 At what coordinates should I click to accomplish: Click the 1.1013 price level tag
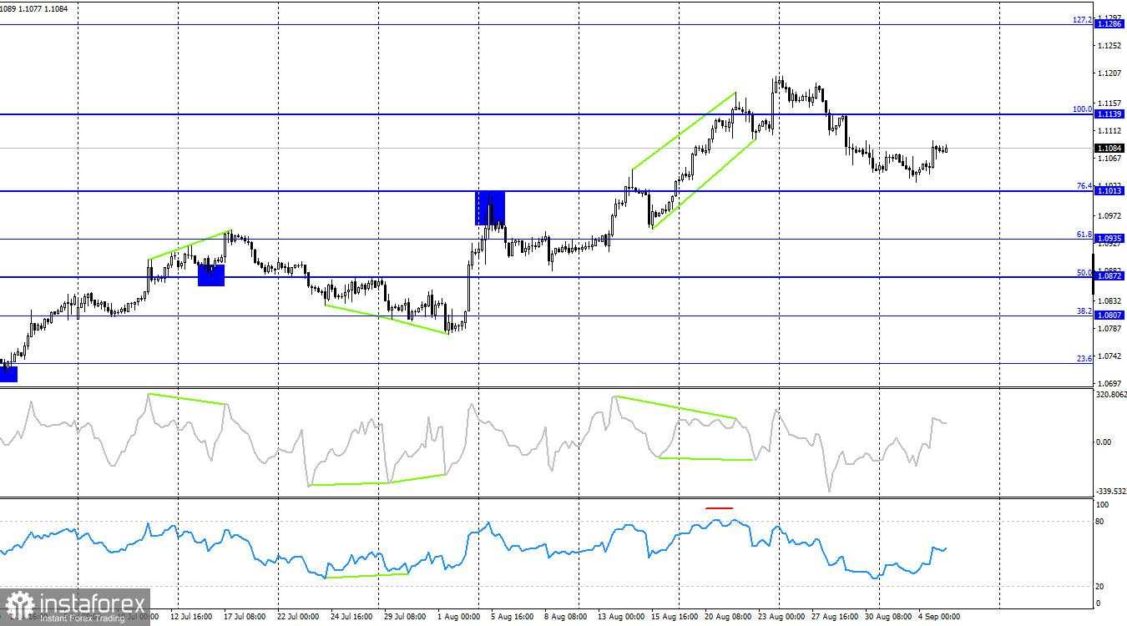[1109, 191]
